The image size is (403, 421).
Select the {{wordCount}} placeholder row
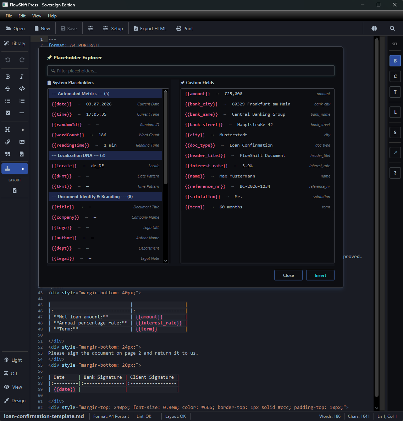tap(105, 135)
